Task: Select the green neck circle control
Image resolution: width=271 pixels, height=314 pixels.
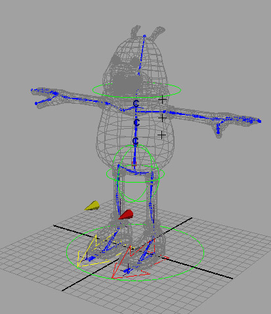Action: (136, 89)
